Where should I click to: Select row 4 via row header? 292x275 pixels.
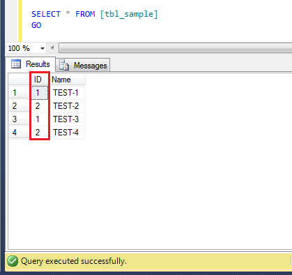click(19, 133)
